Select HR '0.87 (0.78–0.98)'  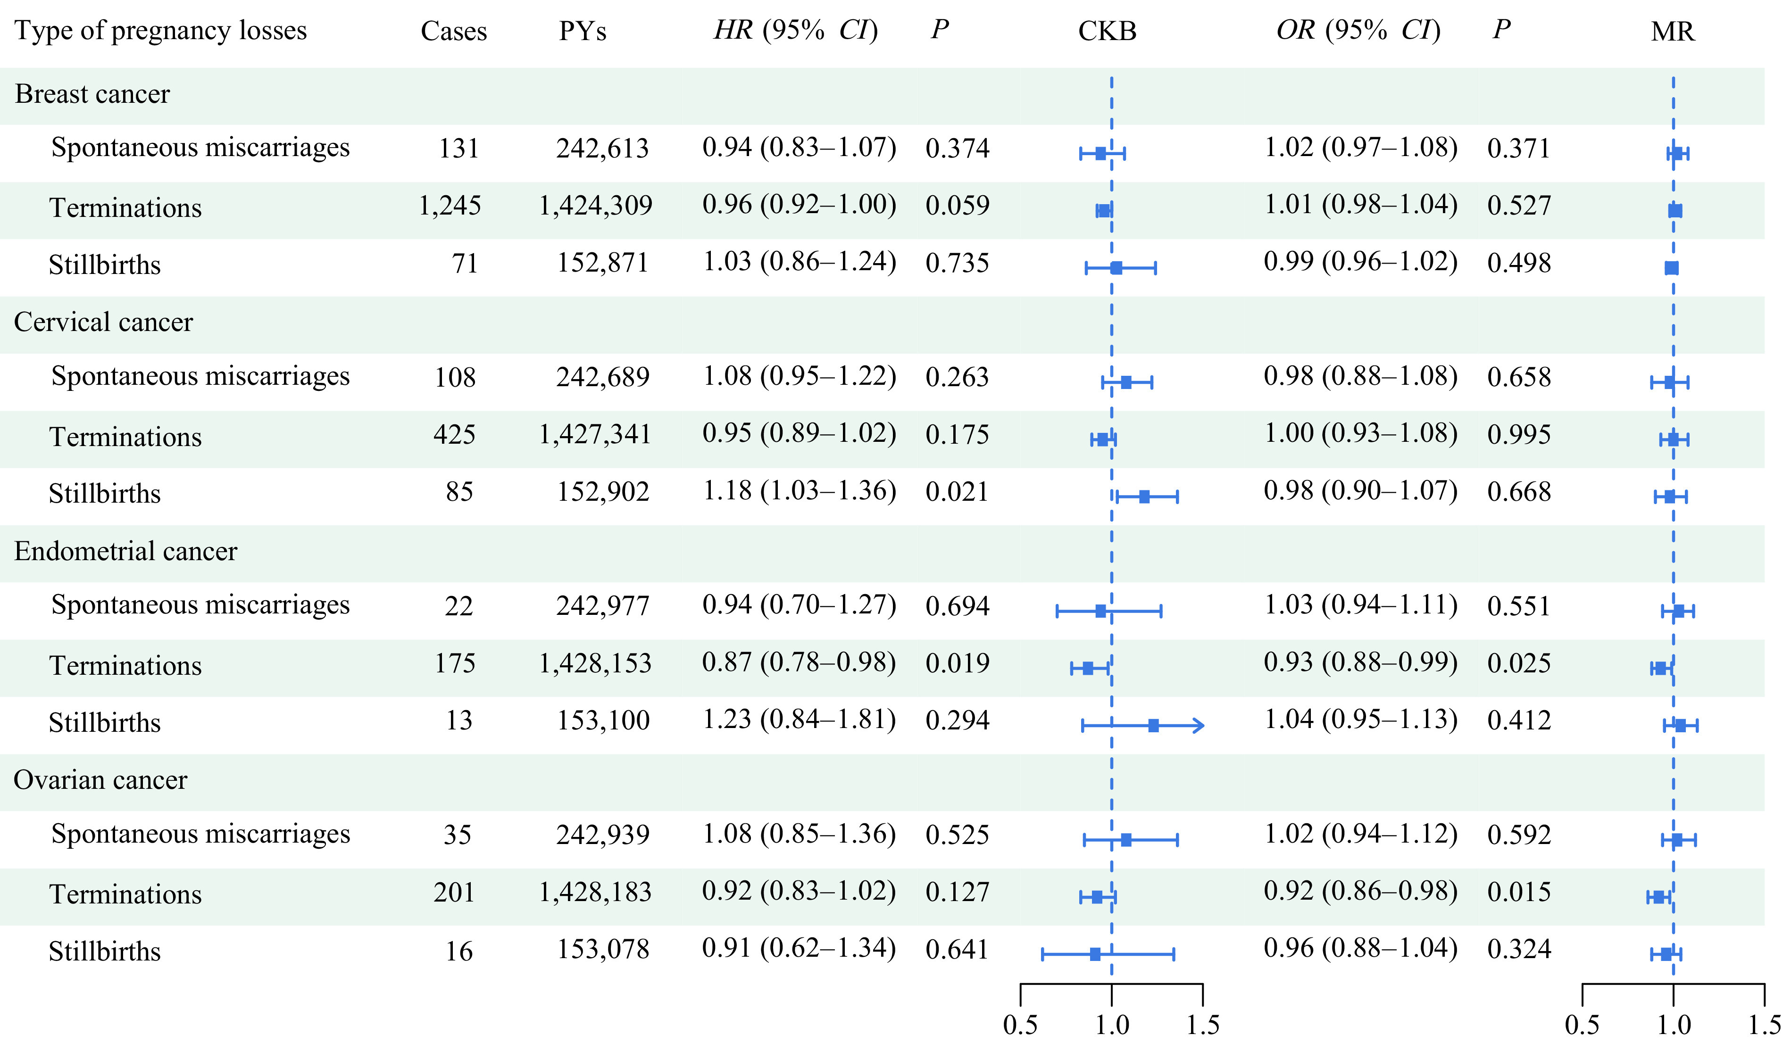click(800, 662)
